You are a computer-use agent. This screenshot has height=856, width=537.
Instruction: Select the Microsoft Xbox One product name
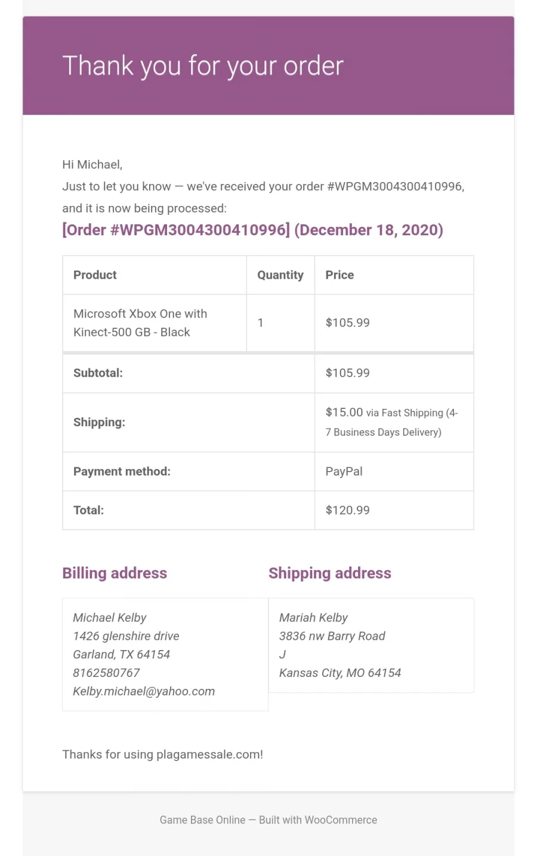coord(140,323)
